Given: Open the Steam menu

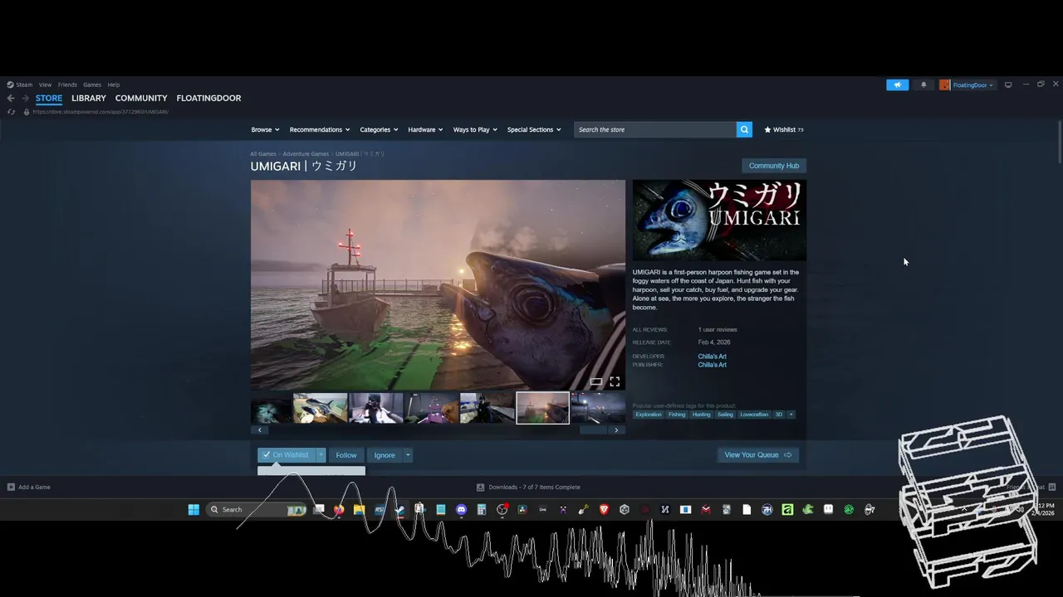Looking at the screenshot, I should tap(20, 85).
